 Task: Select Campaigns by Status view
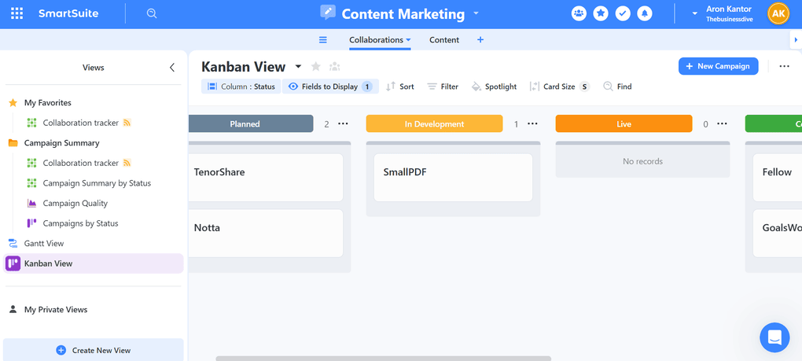click(x=80, y=223)
